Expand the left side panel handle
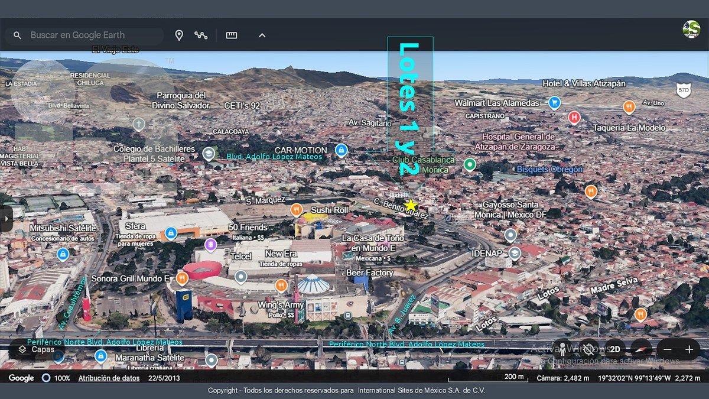 6,219
